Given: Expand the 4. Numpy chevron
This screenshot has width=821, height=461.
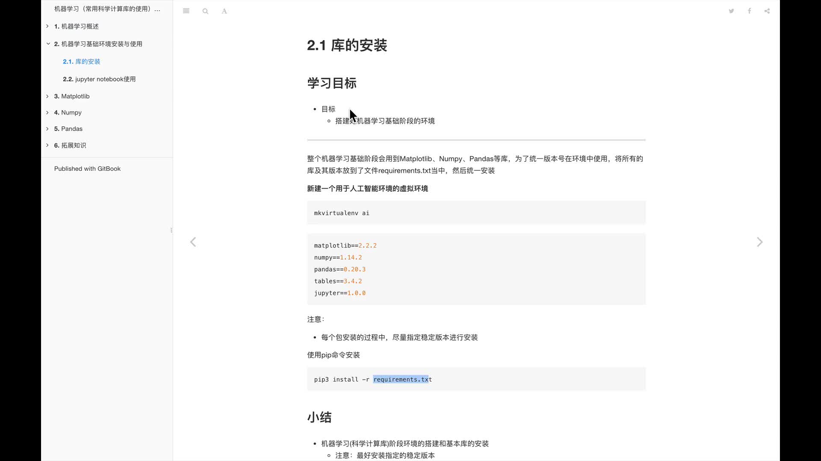Looking at the screenshot, I should coord(47,113).
